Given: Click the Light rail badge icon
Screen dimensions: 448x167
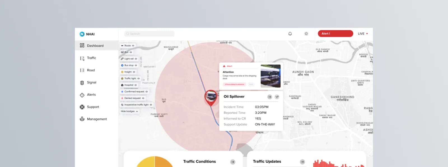Looking at the screenshot, I should click(x=122, y=59).
